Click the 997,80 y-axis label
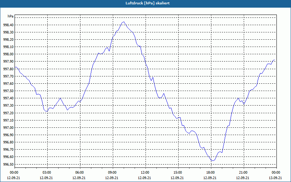 (x=8, y=69)
